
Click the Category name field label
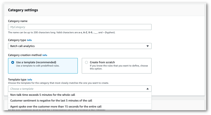[x=18, y=21]
